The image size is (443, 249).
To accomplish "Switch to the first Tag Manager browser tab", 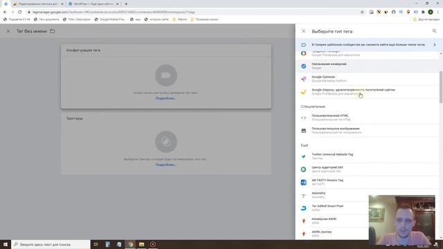I will click(6, 4).
